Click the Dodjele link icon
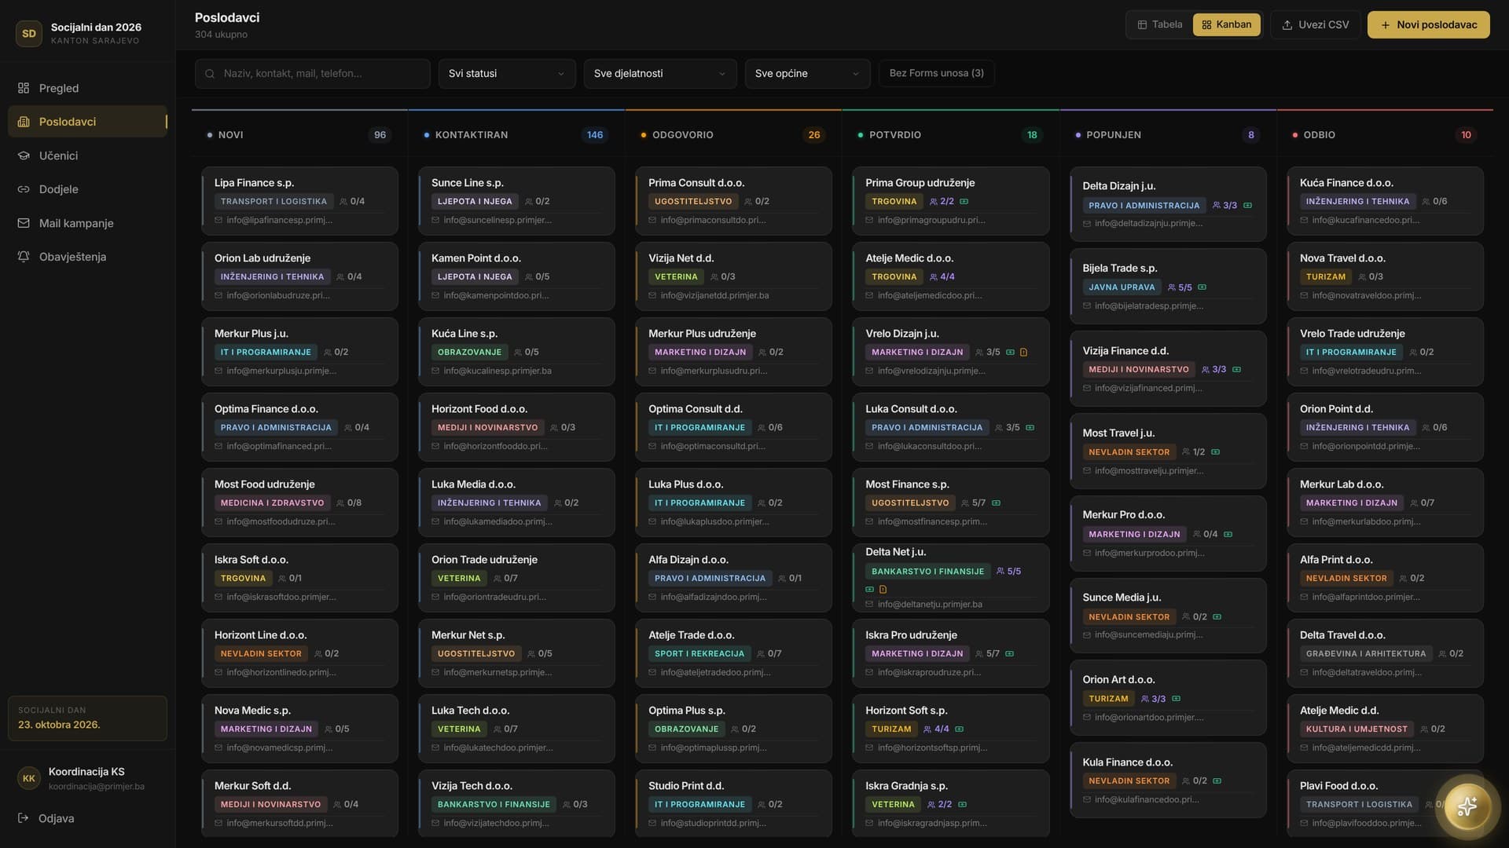This screenshot has height=848, width=1509. [x=24, y=189]
